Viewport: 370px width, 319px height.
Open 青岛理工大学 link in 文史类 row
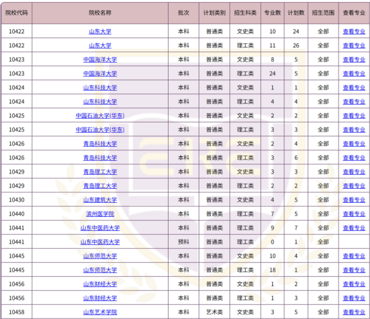[x=100, y=172]
